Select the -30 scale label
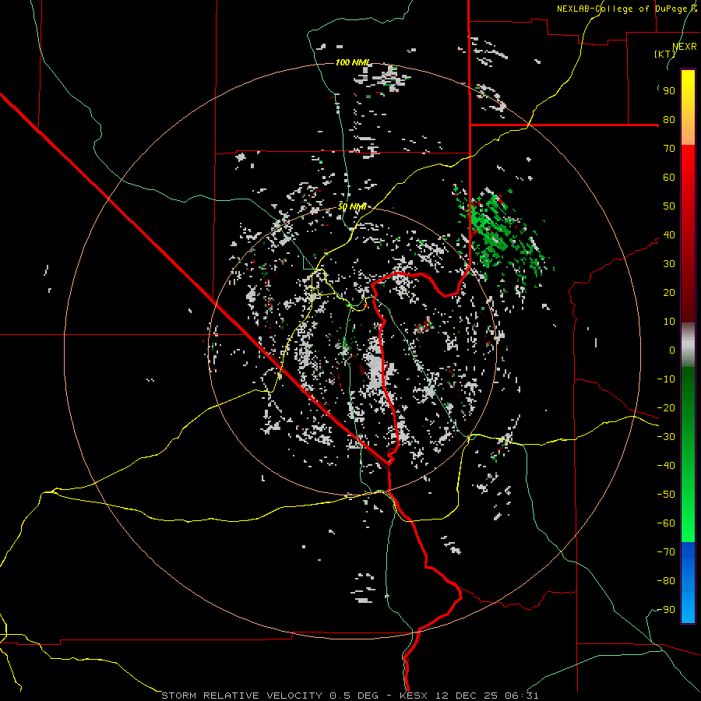This screenshot has width=701, height=701. (x=666, y=437)
